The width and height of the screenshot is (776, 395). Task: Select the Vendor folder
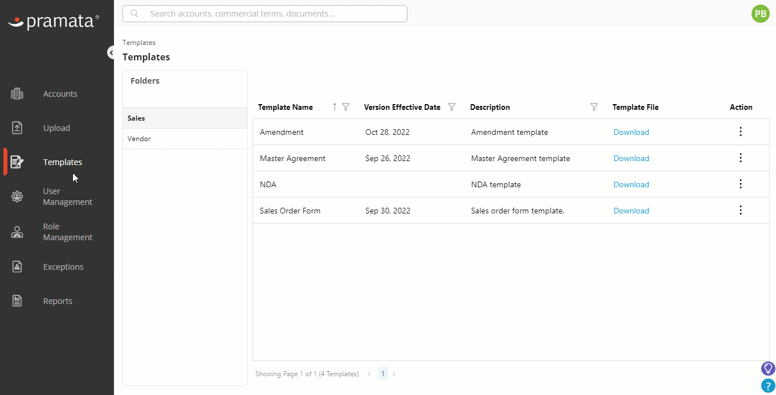tap(185, 139)
